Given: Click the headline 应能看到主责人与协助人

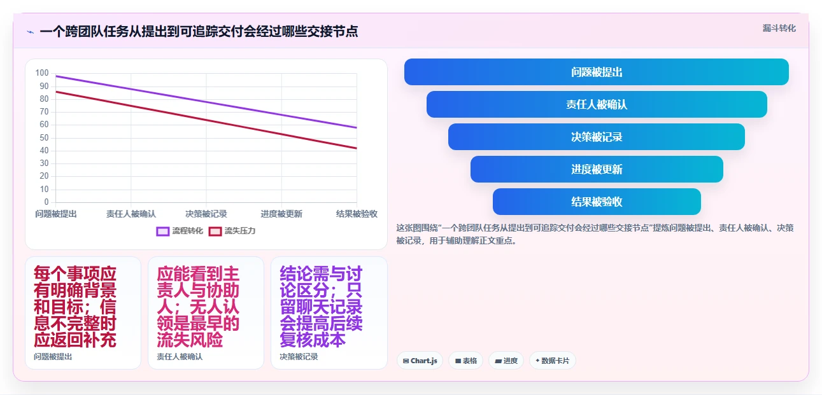Looking at the screenshot, I should (198, 307).
